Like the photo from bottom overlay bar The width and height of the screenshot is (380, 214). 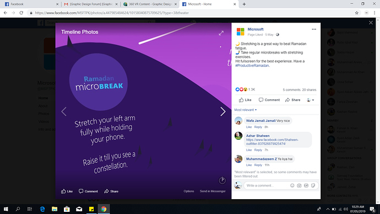tap(67, 191)
